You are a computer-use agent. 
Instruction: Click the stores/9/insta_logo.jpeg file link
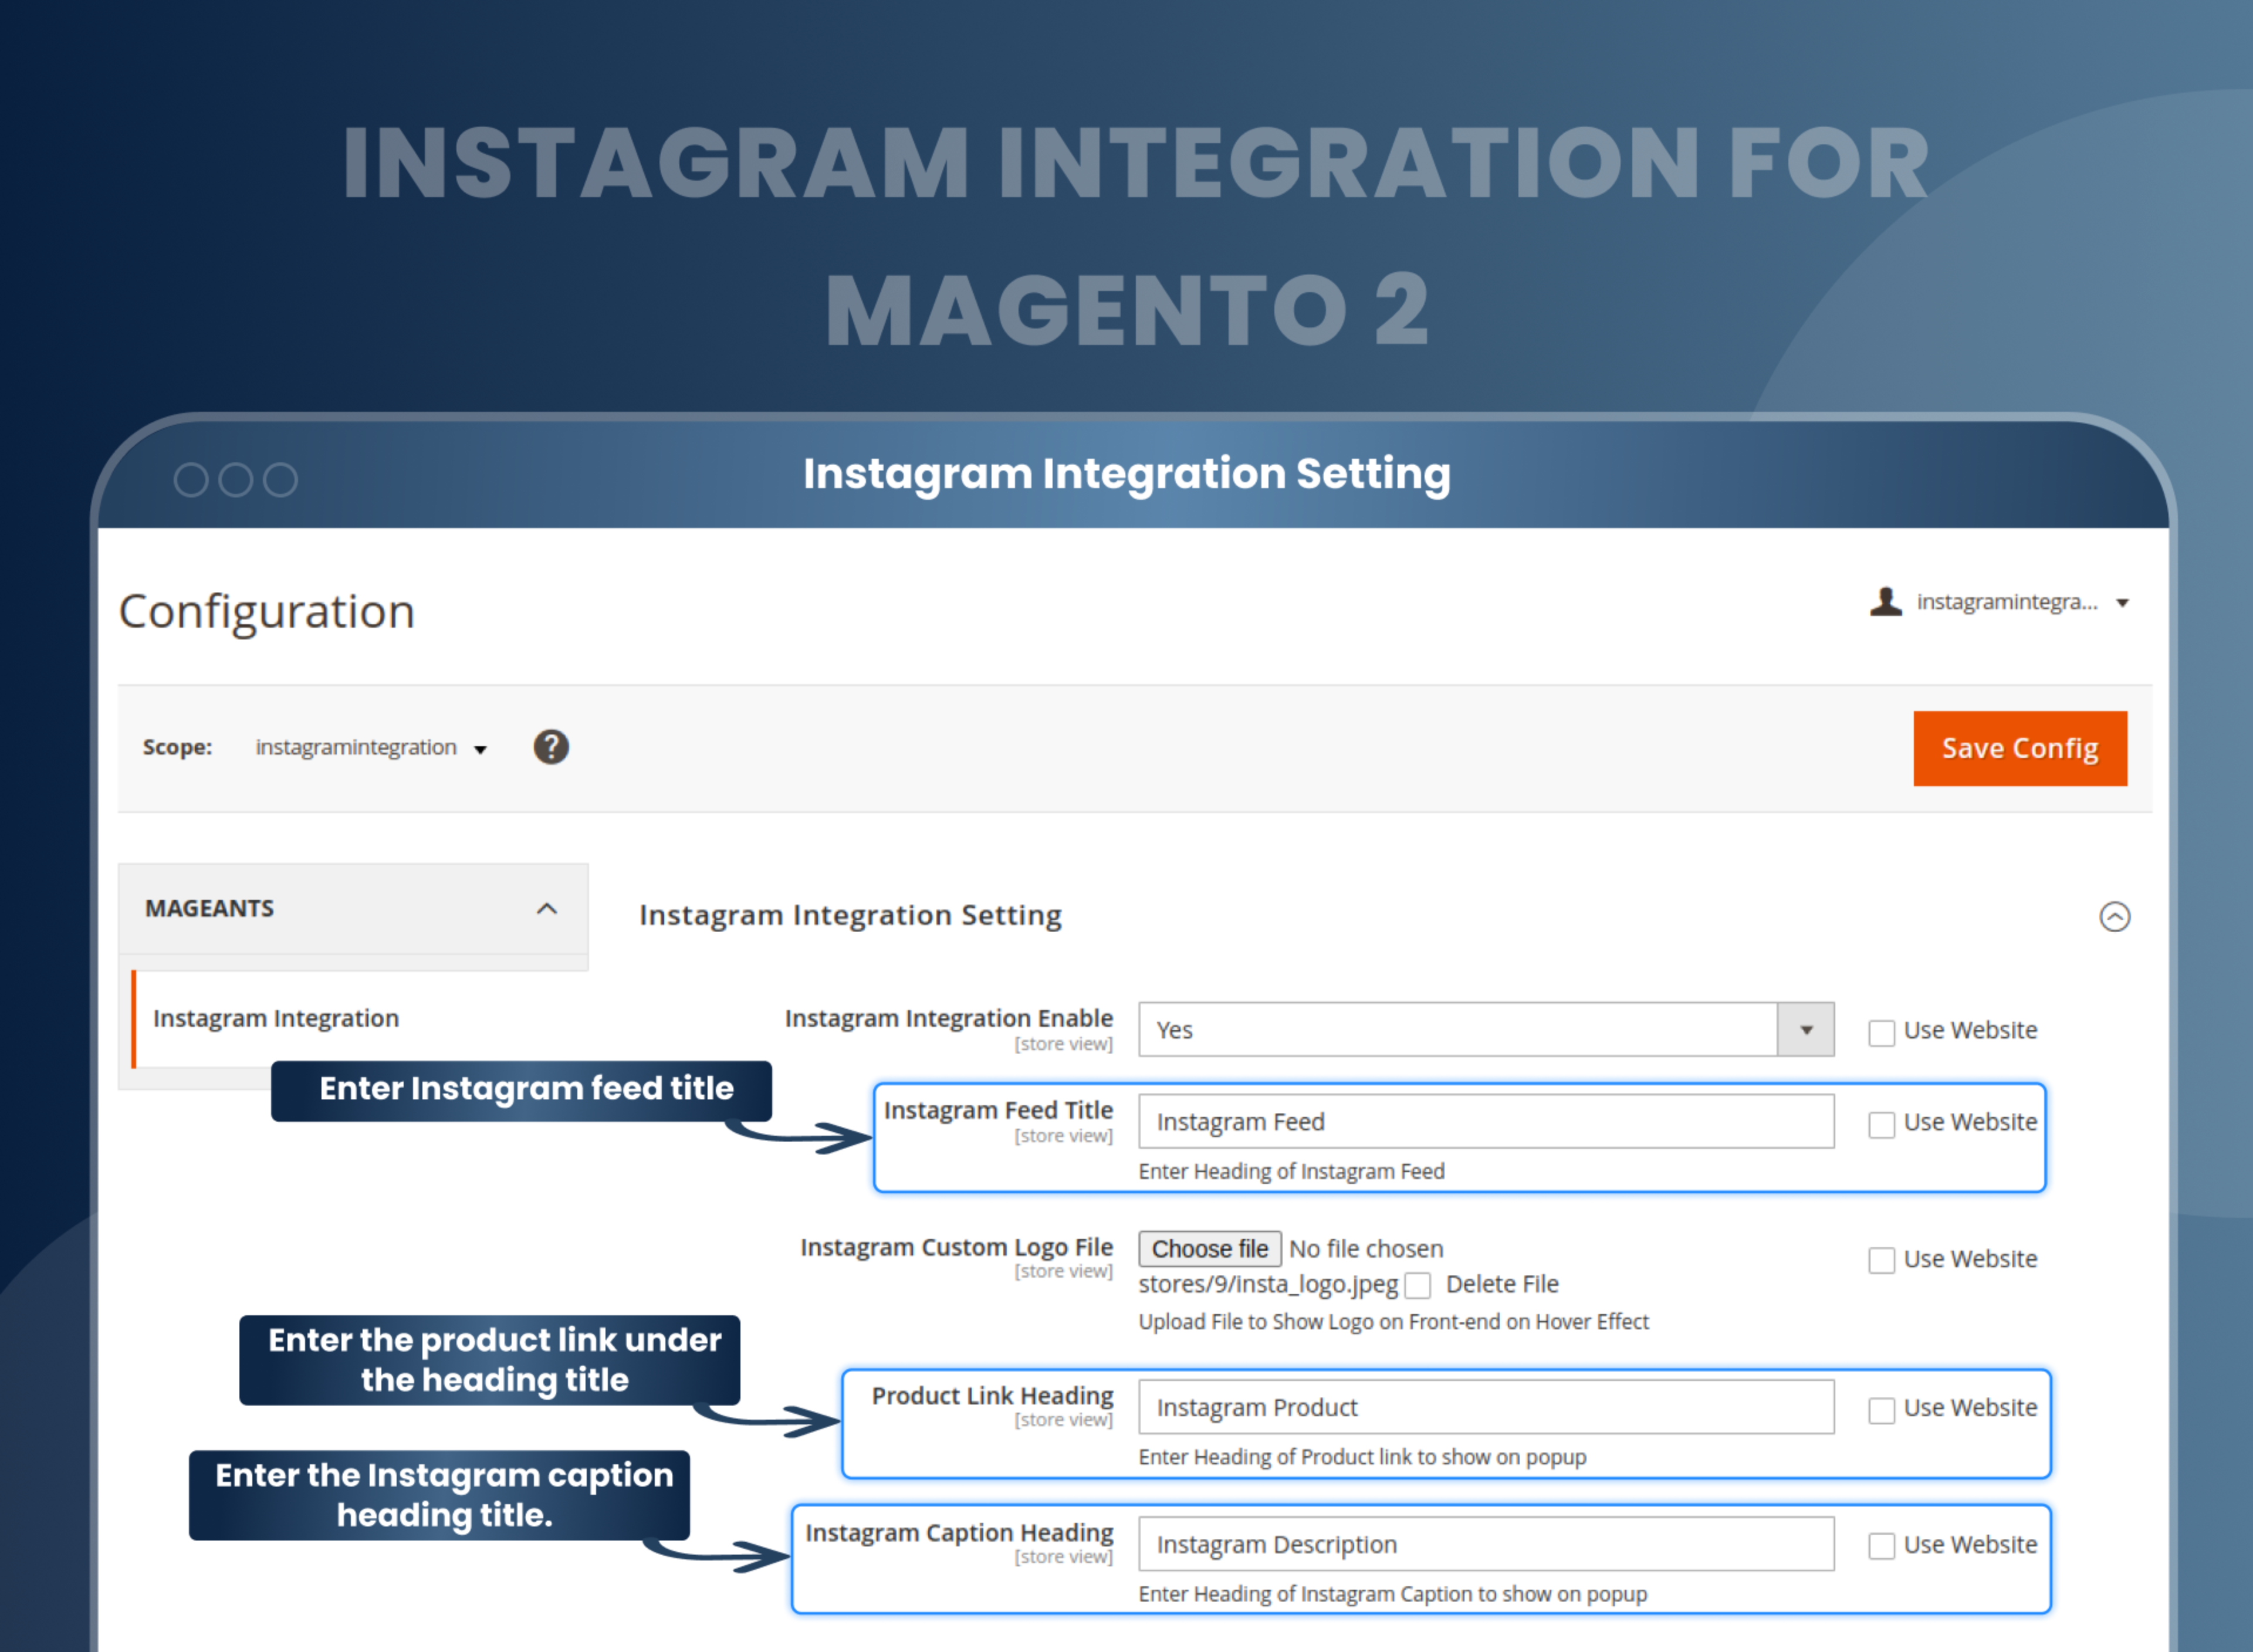1268,1284
